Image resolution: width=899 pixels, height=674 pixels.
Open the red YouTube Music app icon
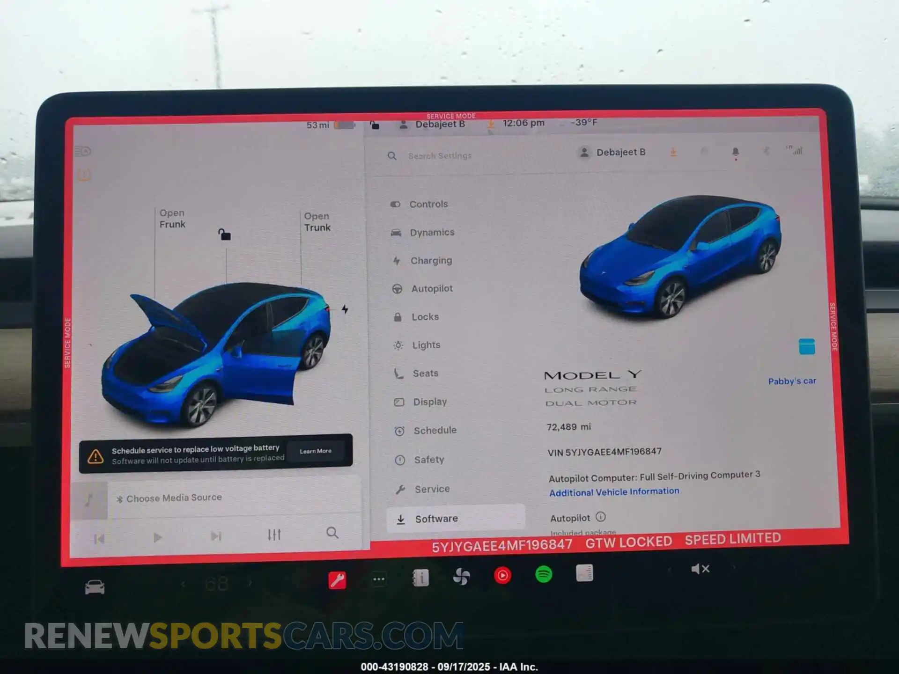[502, 575]
